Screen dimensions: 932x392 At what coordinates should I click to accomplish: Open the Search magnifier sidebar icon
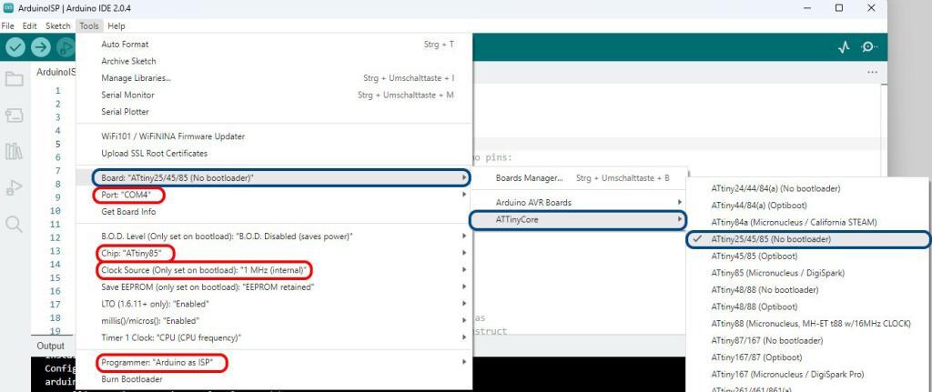pos(14,224)
